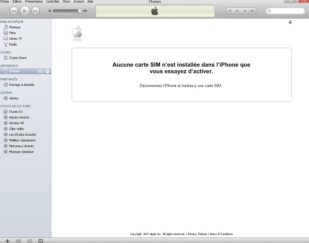
Task: Click the max-volume speaker icon
Action: pyautogui.click(x=85, y=11)
